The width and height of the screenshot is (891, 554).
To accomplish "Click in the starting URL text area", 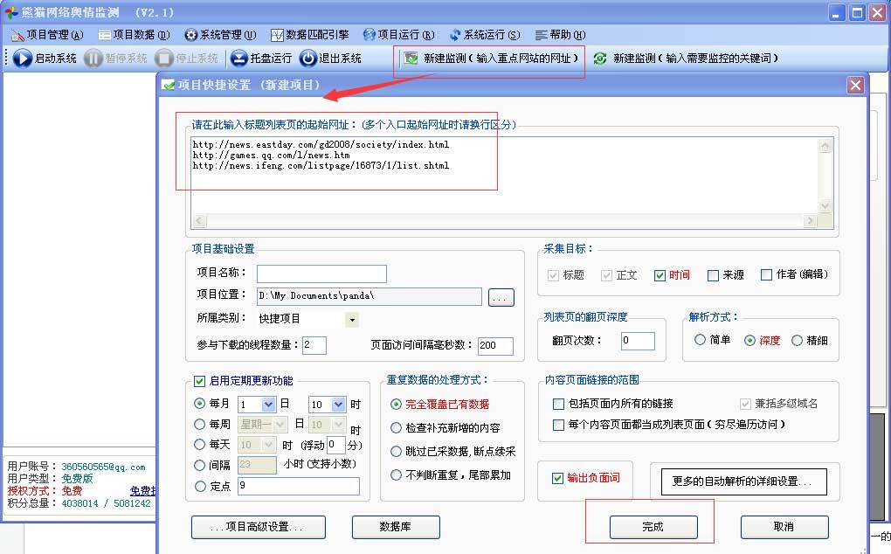I will click(505, 175).
